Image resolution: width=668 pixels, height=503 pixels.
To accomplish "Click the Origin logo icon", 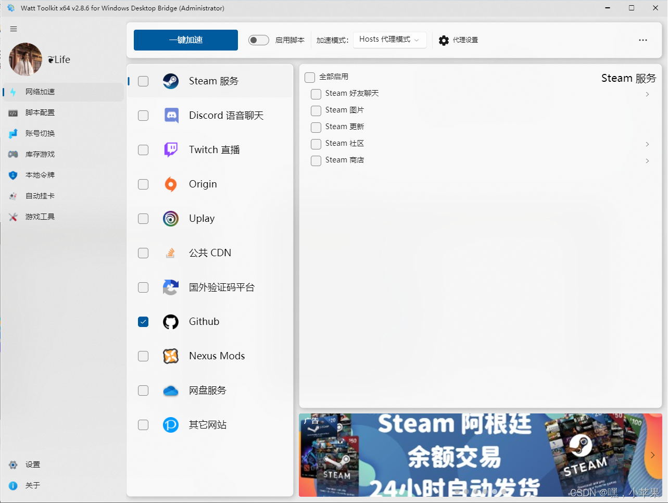I will pos(171,184).
